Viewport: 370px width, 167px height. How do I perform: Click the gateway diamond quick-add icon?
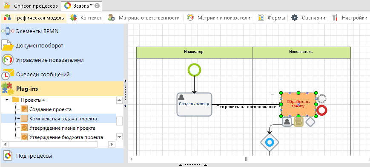coord(310,122)
